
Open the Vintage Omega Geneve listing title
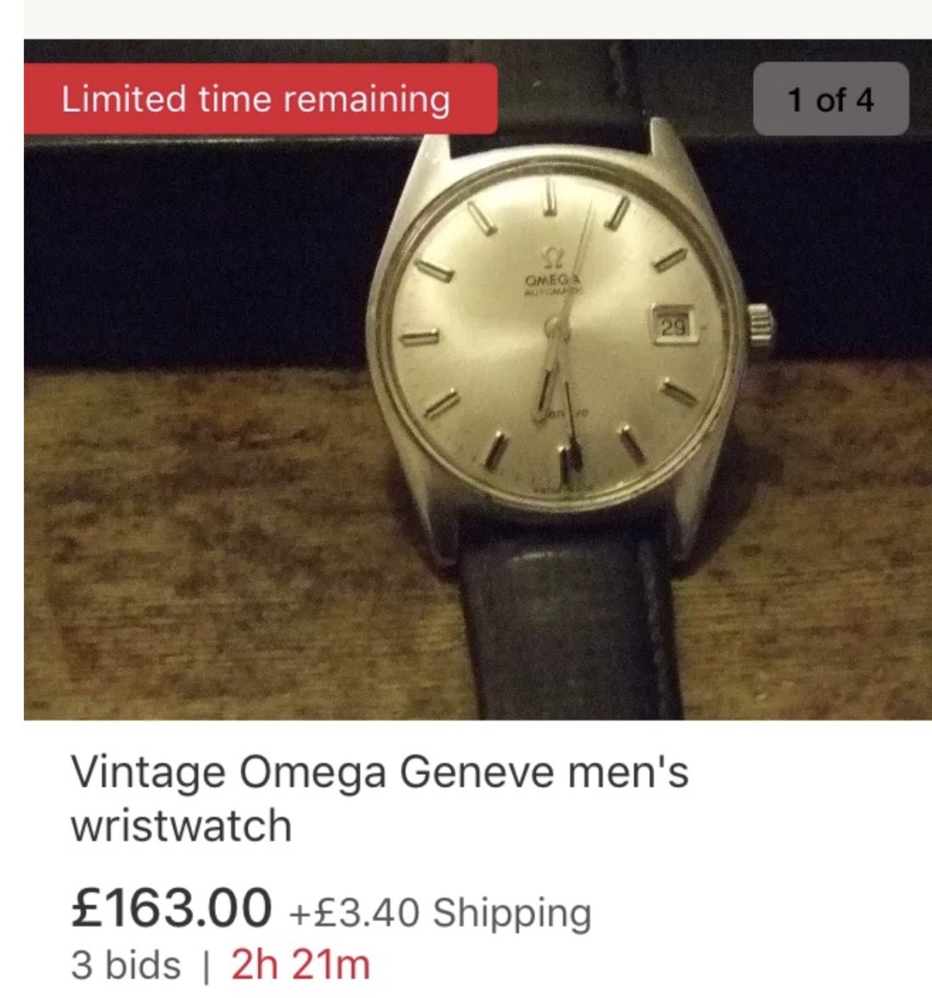(x=379, y=799)
